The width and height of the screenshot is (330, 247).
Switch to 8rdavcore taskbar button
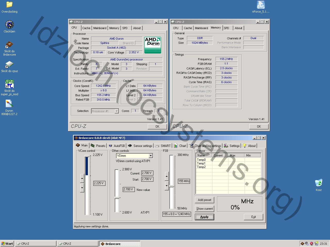coord(120,244)
